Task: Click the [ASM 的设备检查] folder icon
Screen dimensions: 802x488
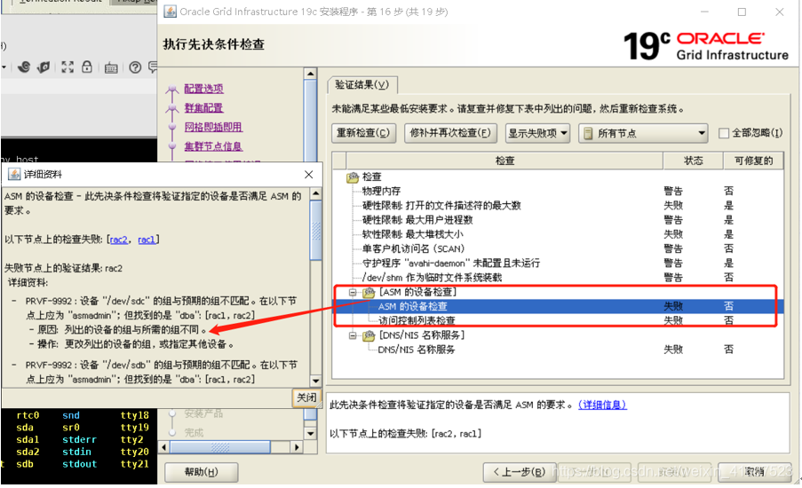Action: pyautogui.click(x=369, y=292)
